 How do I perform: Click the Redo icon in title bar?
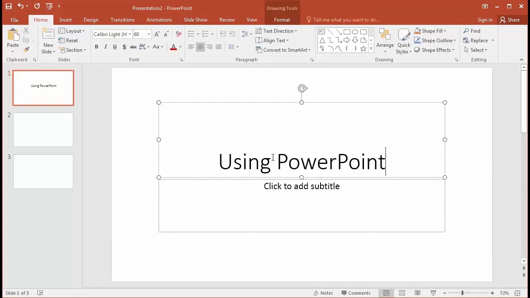[x=37, y=6]
